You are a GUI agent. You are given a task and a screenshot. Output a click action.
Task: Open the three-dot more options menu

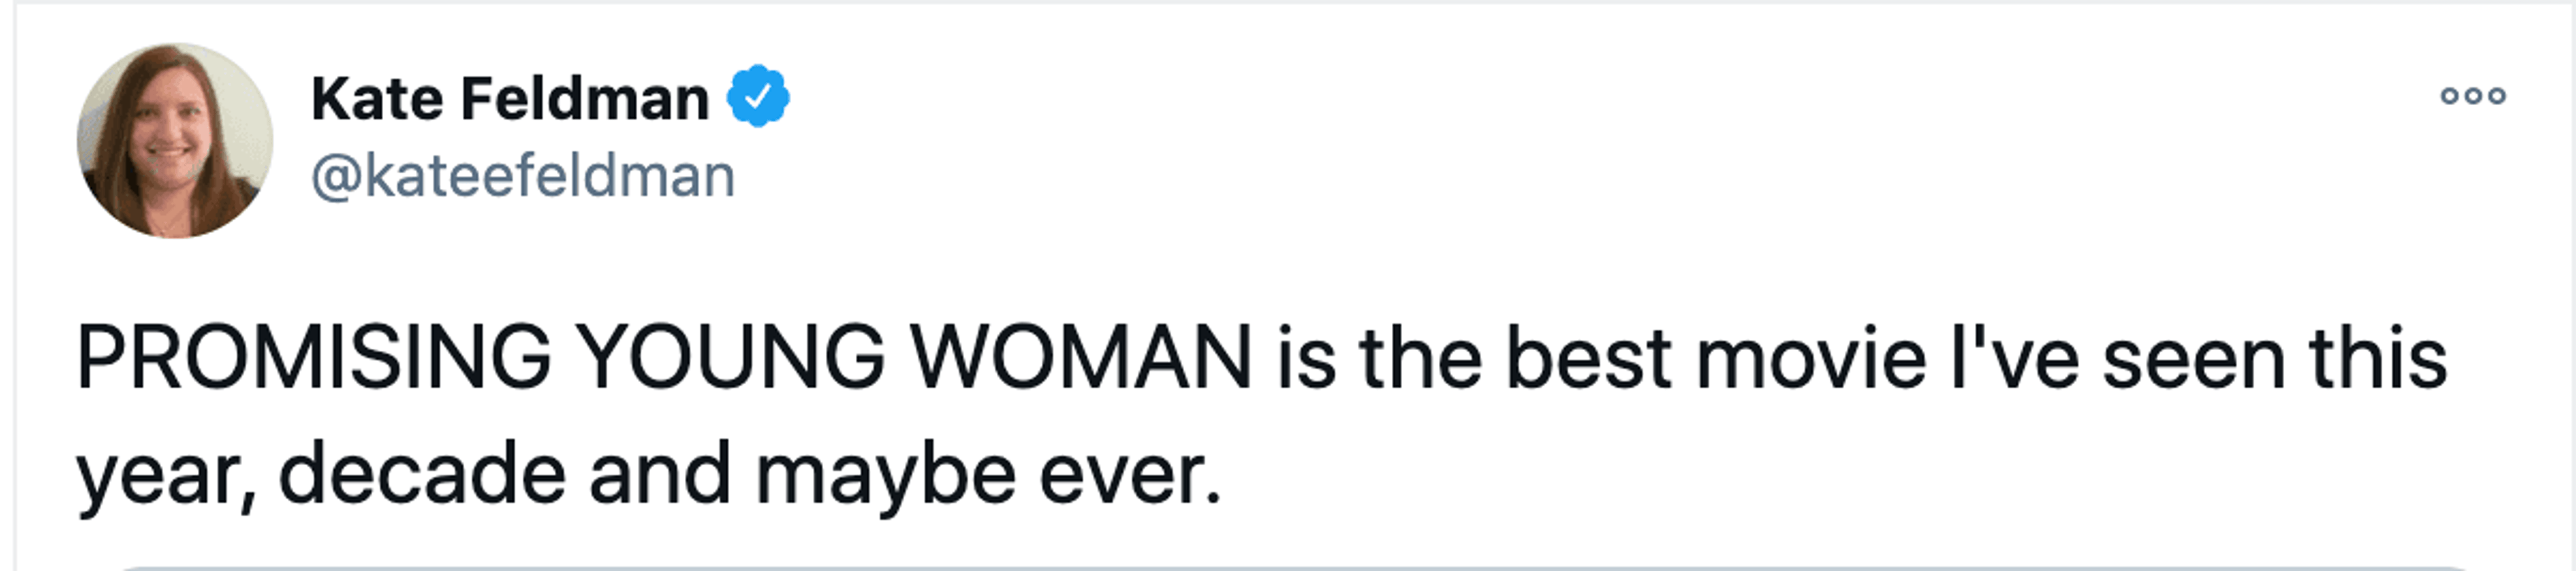[x=2472, y=96]
